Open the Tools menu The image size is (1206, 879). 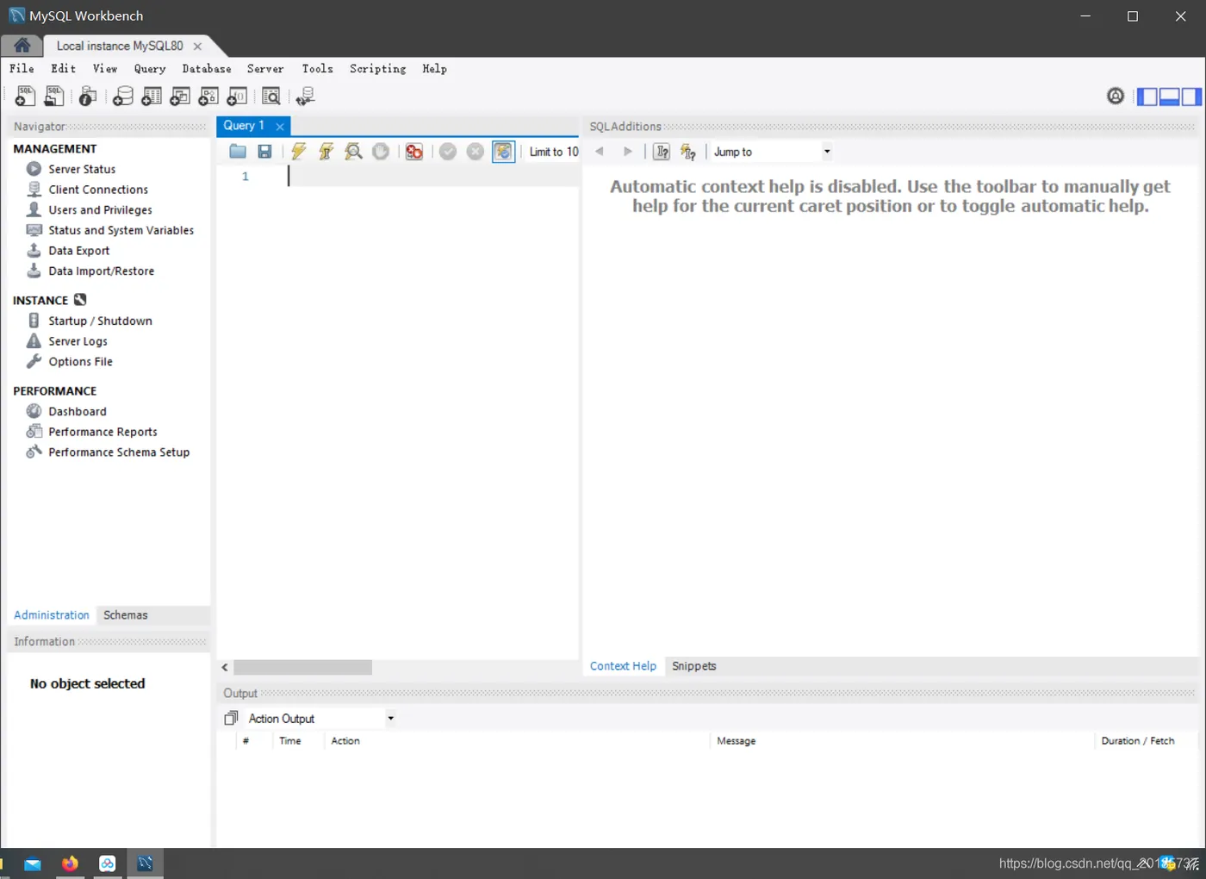[x=317, y=69]
